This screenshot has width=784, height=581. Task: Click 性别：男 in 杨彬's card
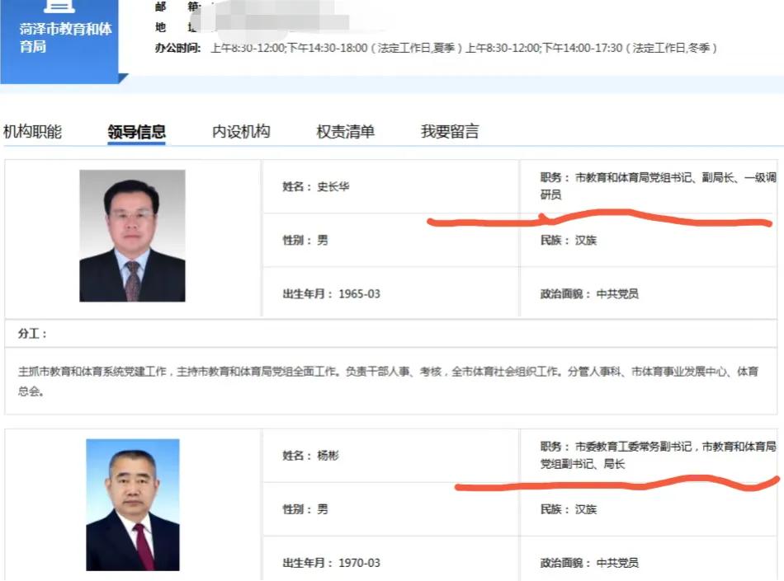click(305, 509)
